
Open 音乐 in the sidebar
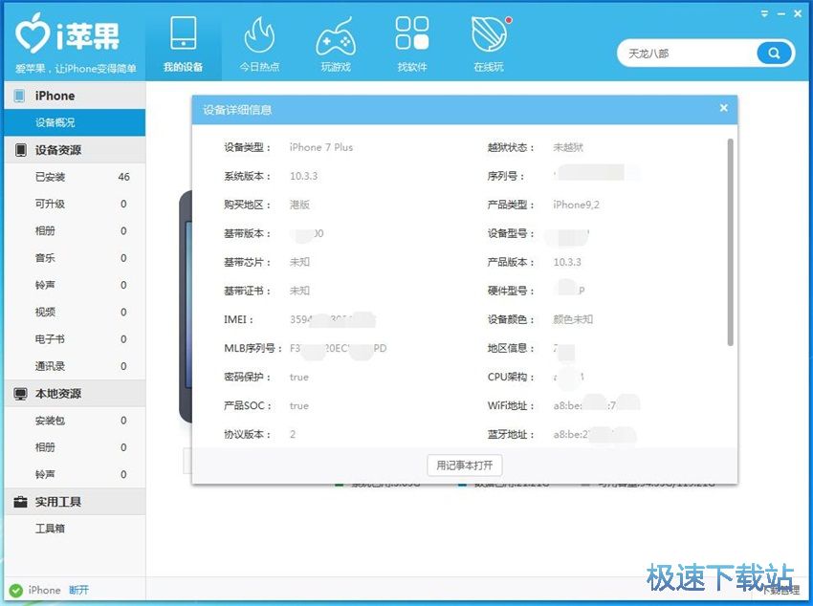75,258
